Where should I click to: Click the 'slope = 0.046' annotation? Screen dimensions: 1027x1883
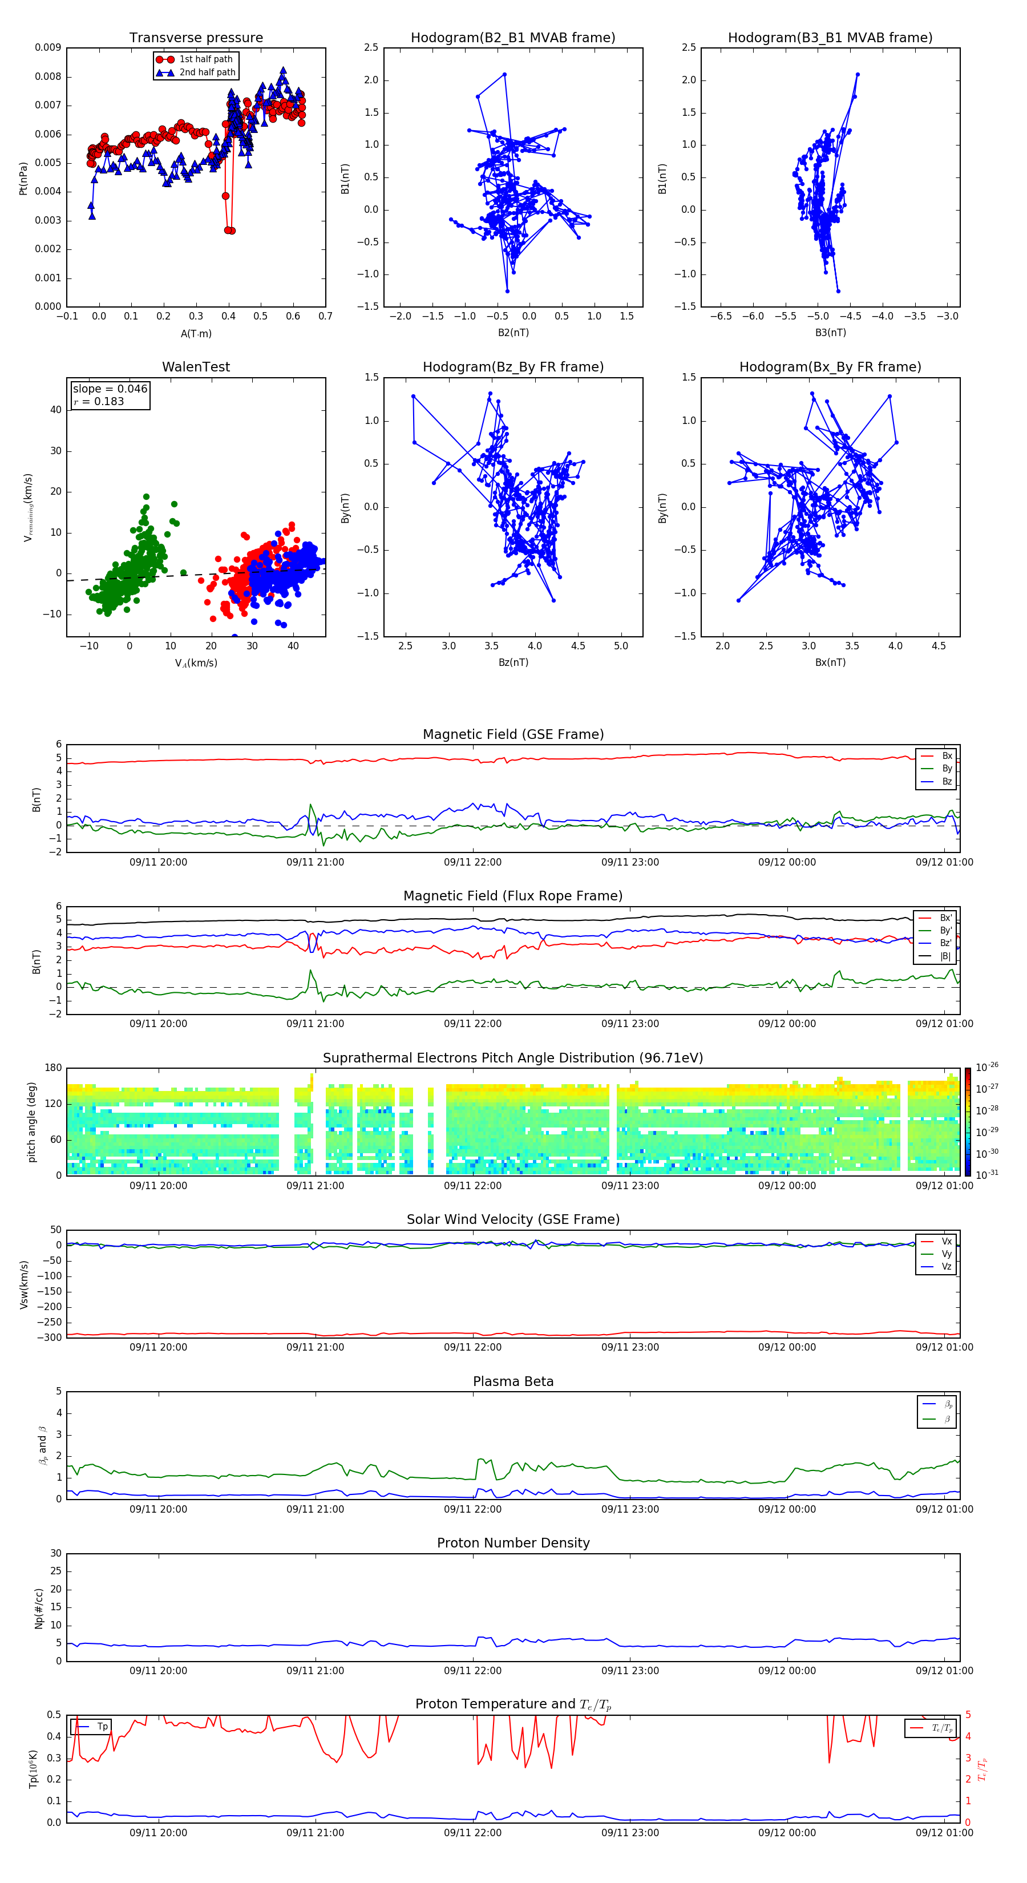110,389
